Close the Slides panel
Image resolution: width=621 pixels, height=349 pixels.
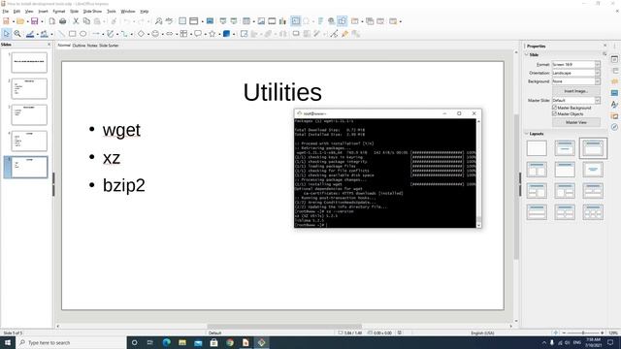pyautogui.click(x=49, y=45)
